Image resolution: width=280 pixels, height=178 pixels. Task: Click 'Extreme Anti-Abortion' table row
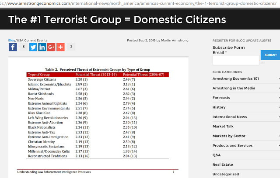98,123
